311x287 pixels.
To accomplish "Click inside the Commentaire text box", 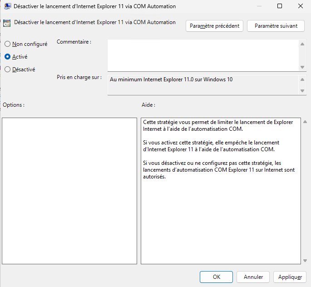I will pos(203,55).
